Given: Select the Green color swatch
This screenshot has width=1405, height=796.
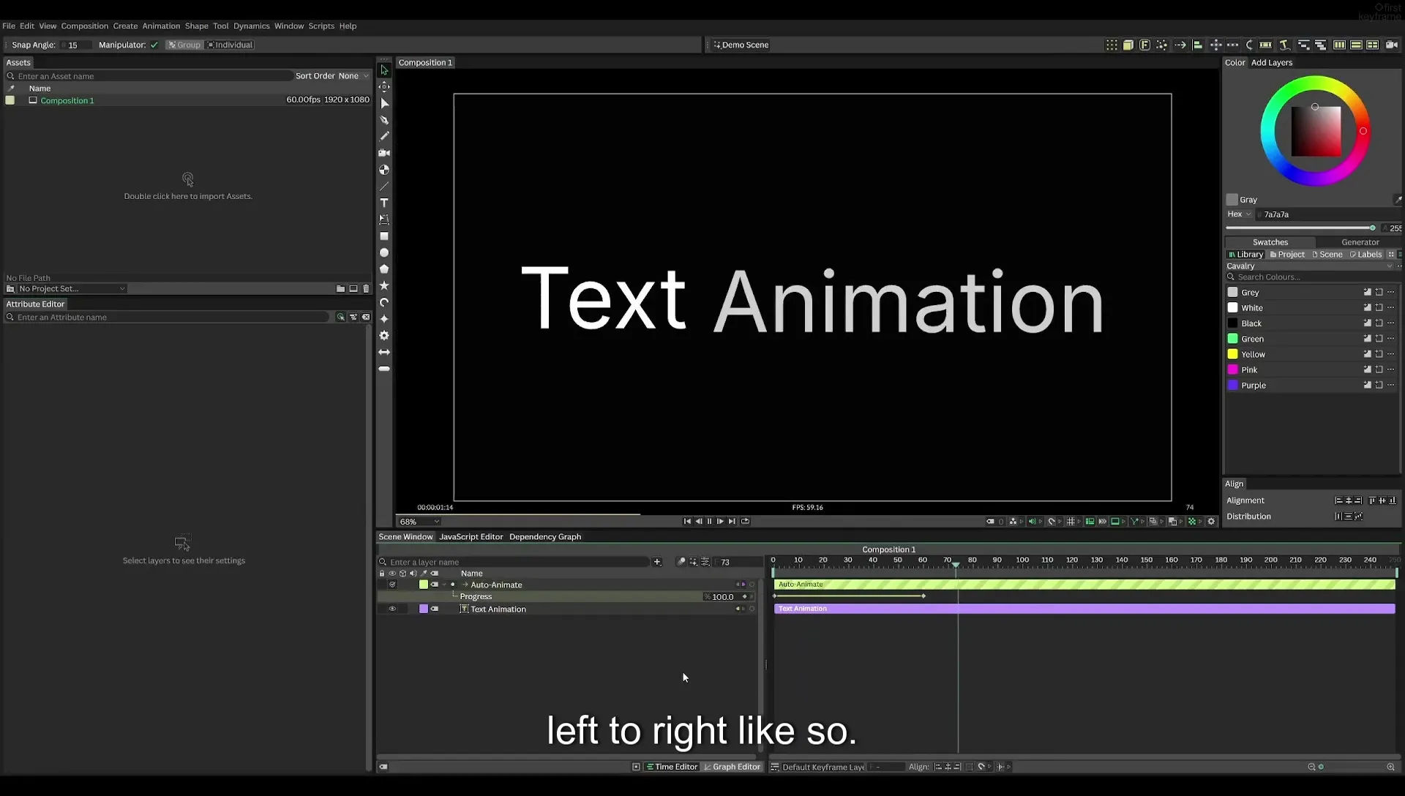Looking at the screenshot, I should pos(1233,339).
